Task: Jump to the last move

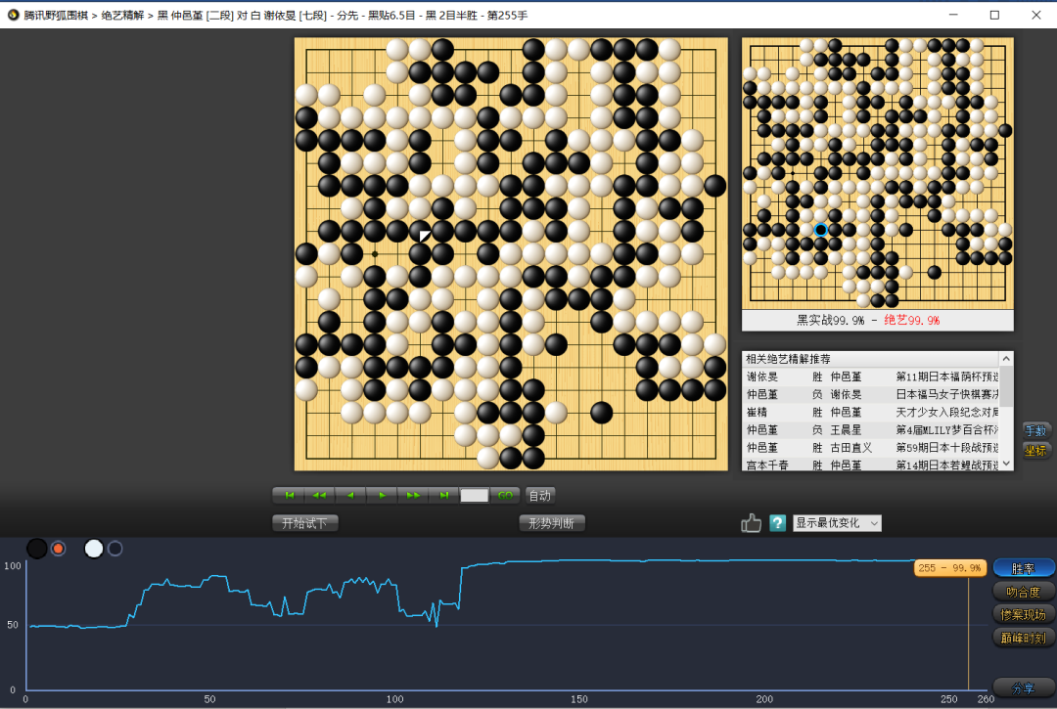Action: pos(443,496)
